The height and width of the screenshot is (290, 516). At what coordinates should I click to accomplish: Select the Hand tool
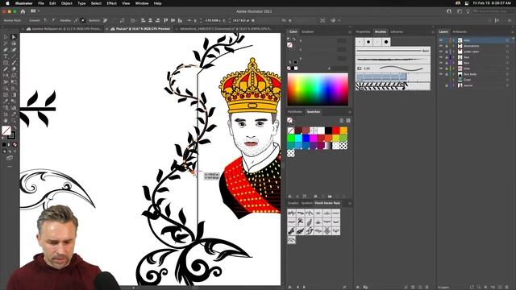(x=6, y=120)
